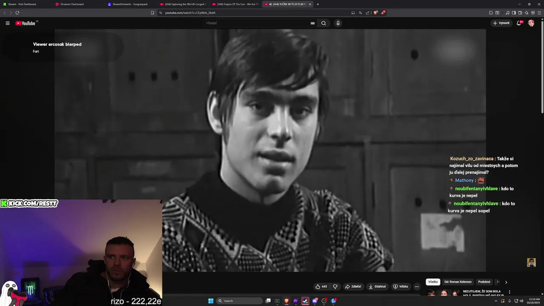544x306 pixels.
Task: Open the on-screen keyboard icon in search
Action: [313, 23]
